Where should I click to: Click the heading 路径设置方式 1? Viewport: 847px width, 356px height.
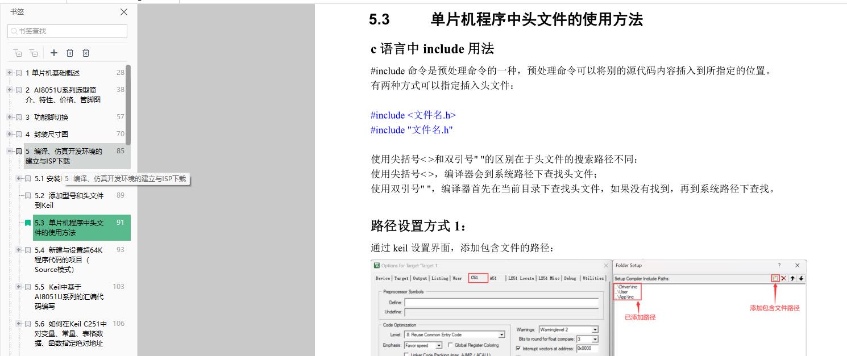pos(419,227)
